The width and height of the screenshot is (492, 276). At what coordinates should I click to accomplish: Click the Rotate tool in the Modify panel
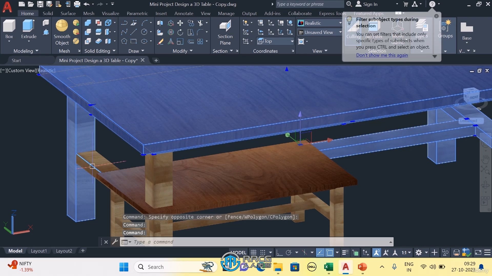coord(180,32)
